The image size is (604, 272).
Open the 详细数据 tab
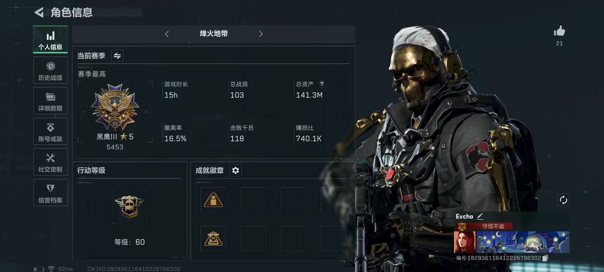[x=50, y=101]
